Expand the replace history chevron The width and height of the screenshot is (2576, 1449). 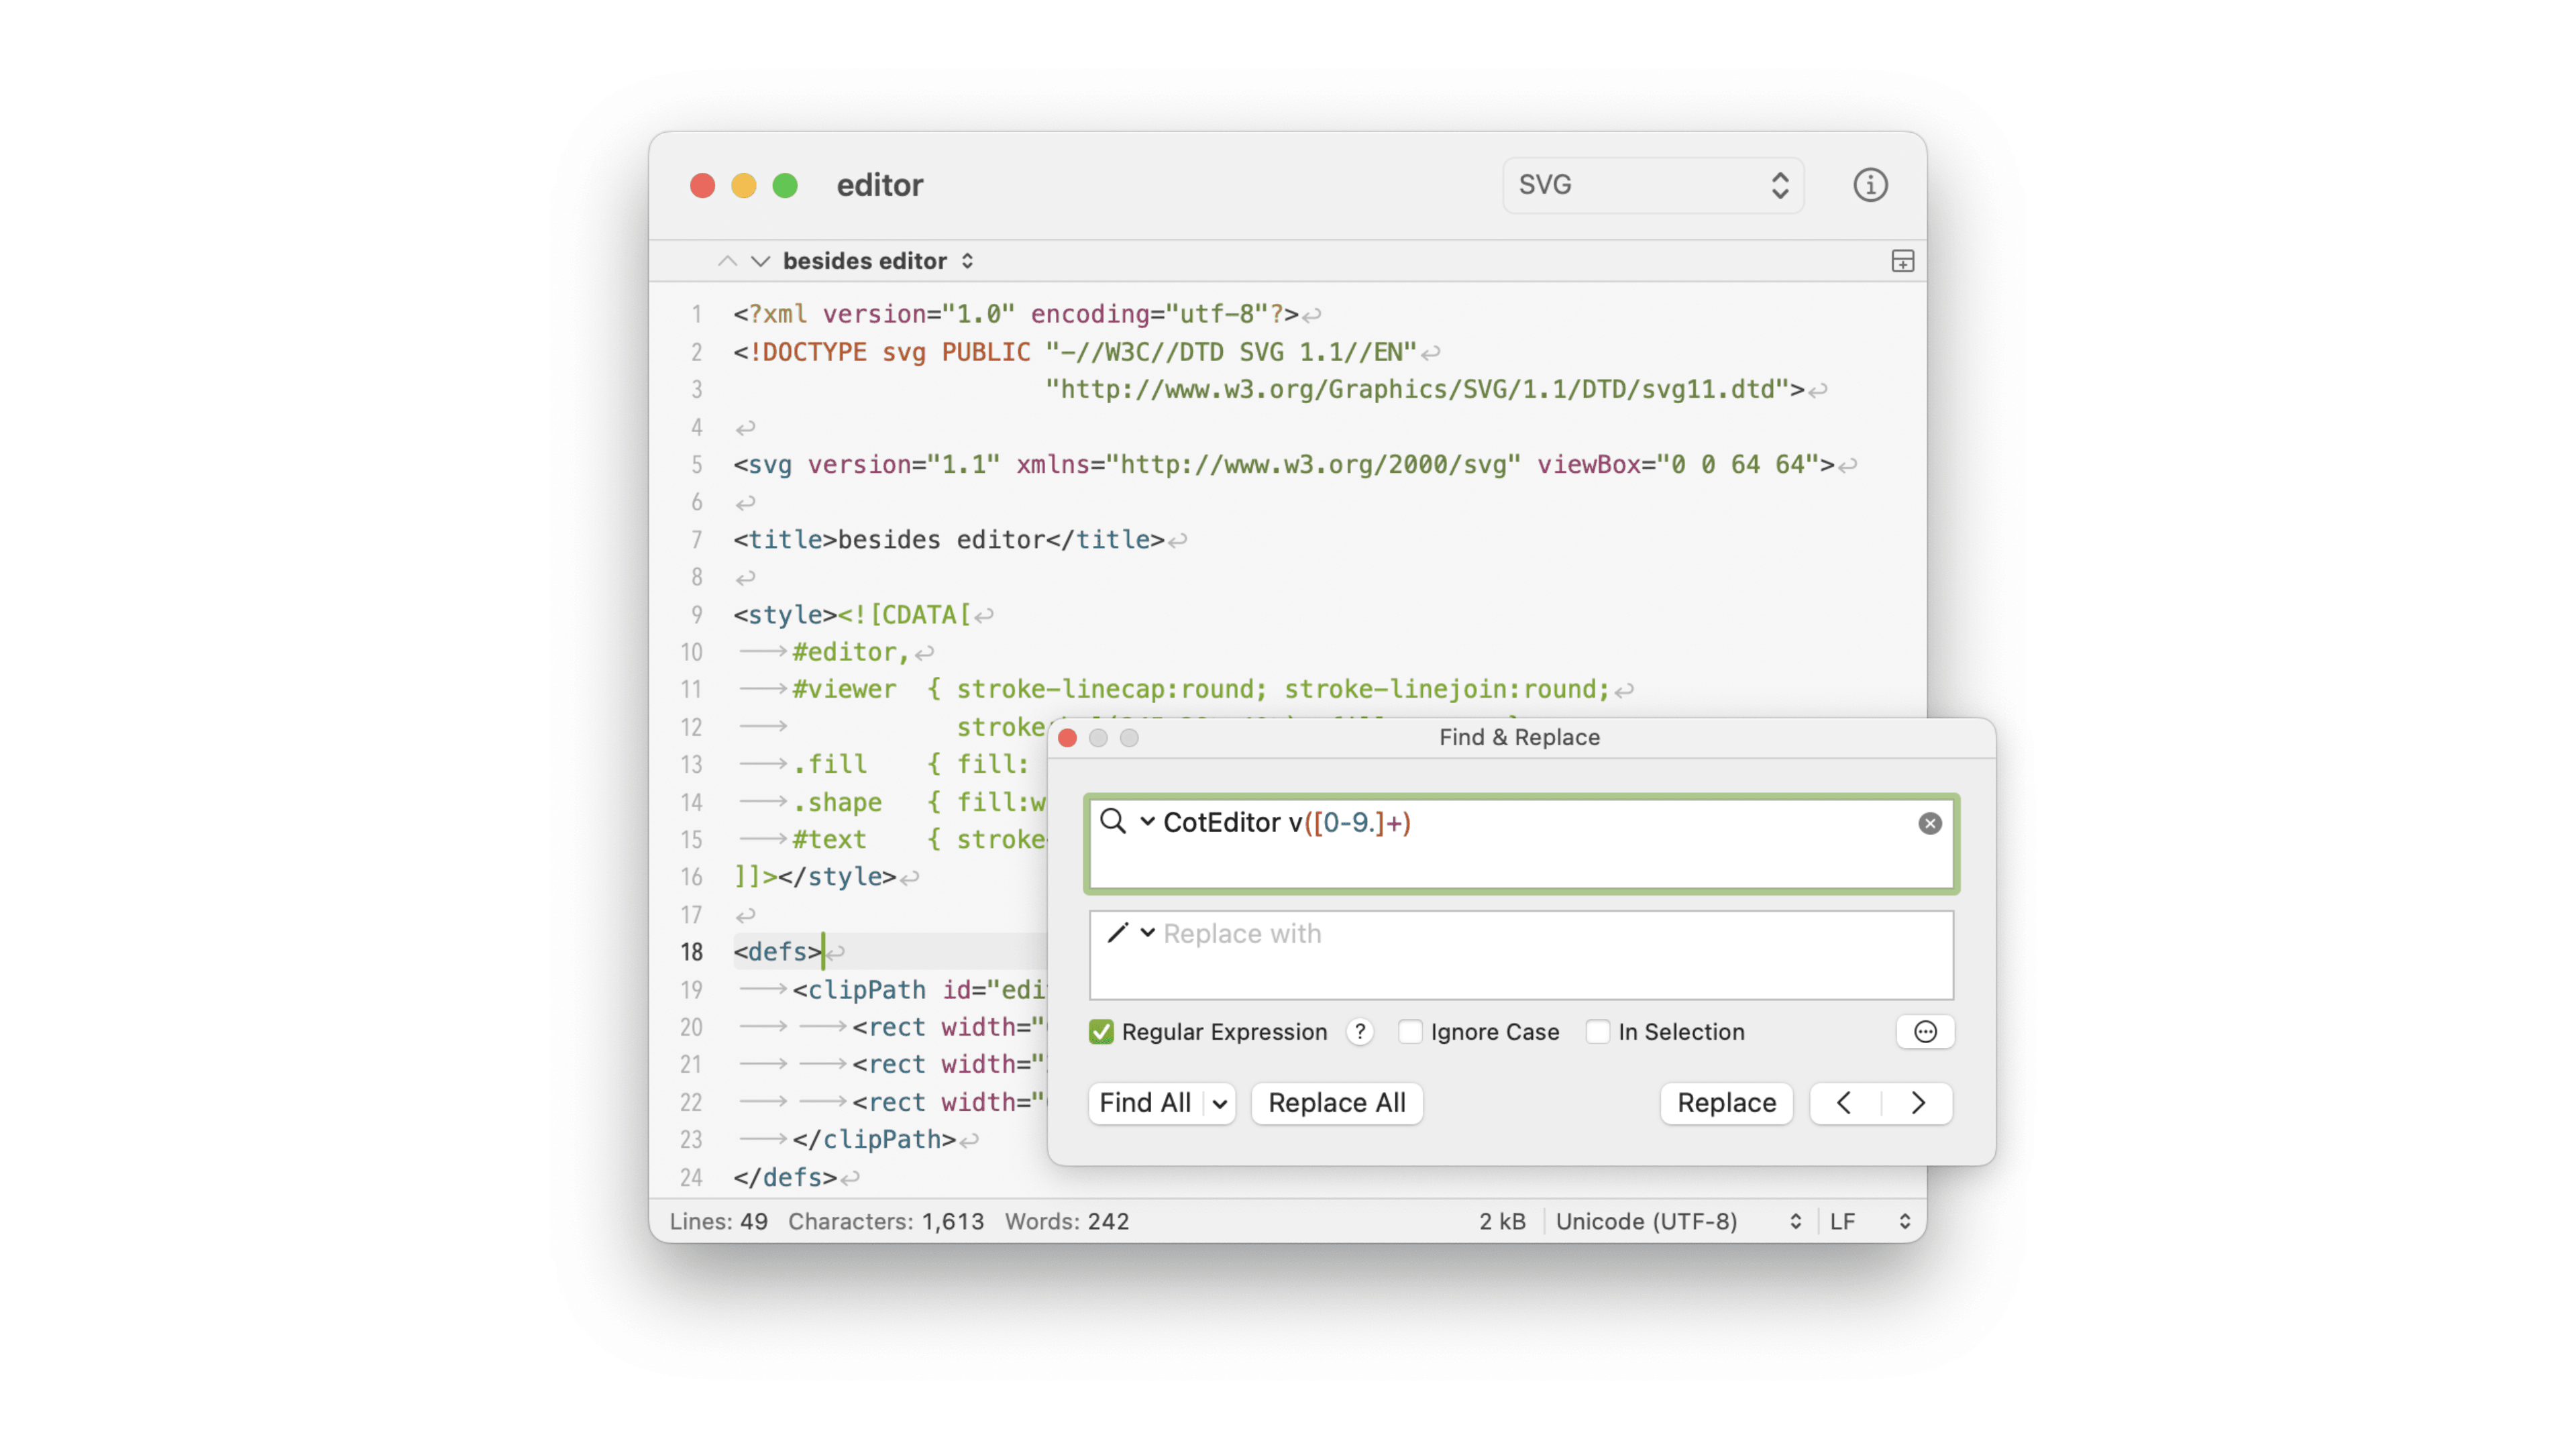[1147, 933]
